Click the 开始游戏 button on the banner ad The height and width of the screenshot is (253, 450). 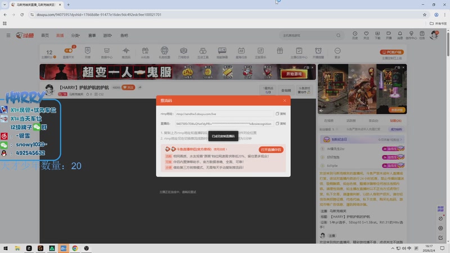(294, 74)
